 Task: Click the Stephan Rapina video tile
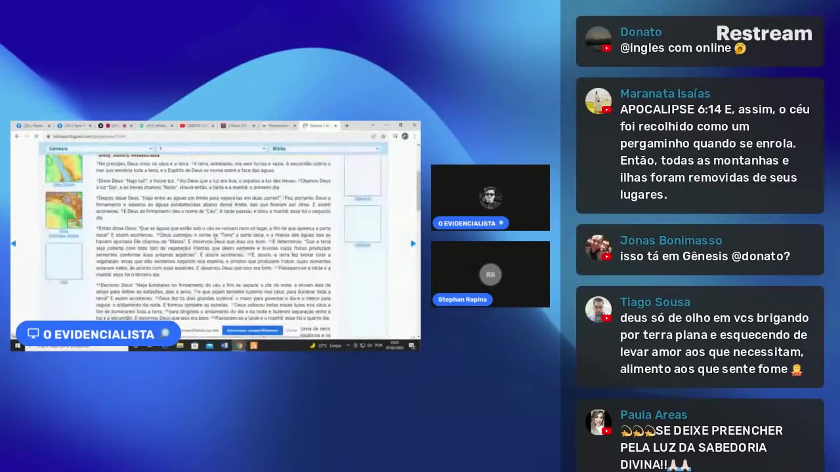click(490, 274)
